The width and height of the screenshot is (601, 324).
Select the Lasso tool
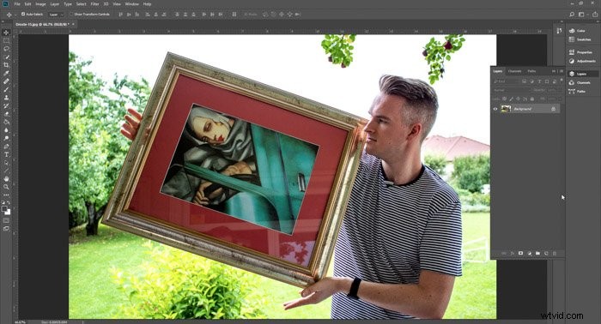pyautogui.click(x=6, y=49)
